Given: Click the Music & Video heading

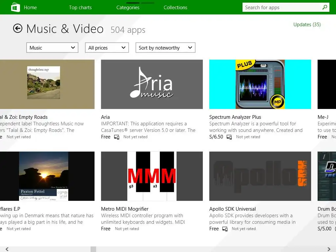Looking at the screenshot, I should click(x=65, y=29).
